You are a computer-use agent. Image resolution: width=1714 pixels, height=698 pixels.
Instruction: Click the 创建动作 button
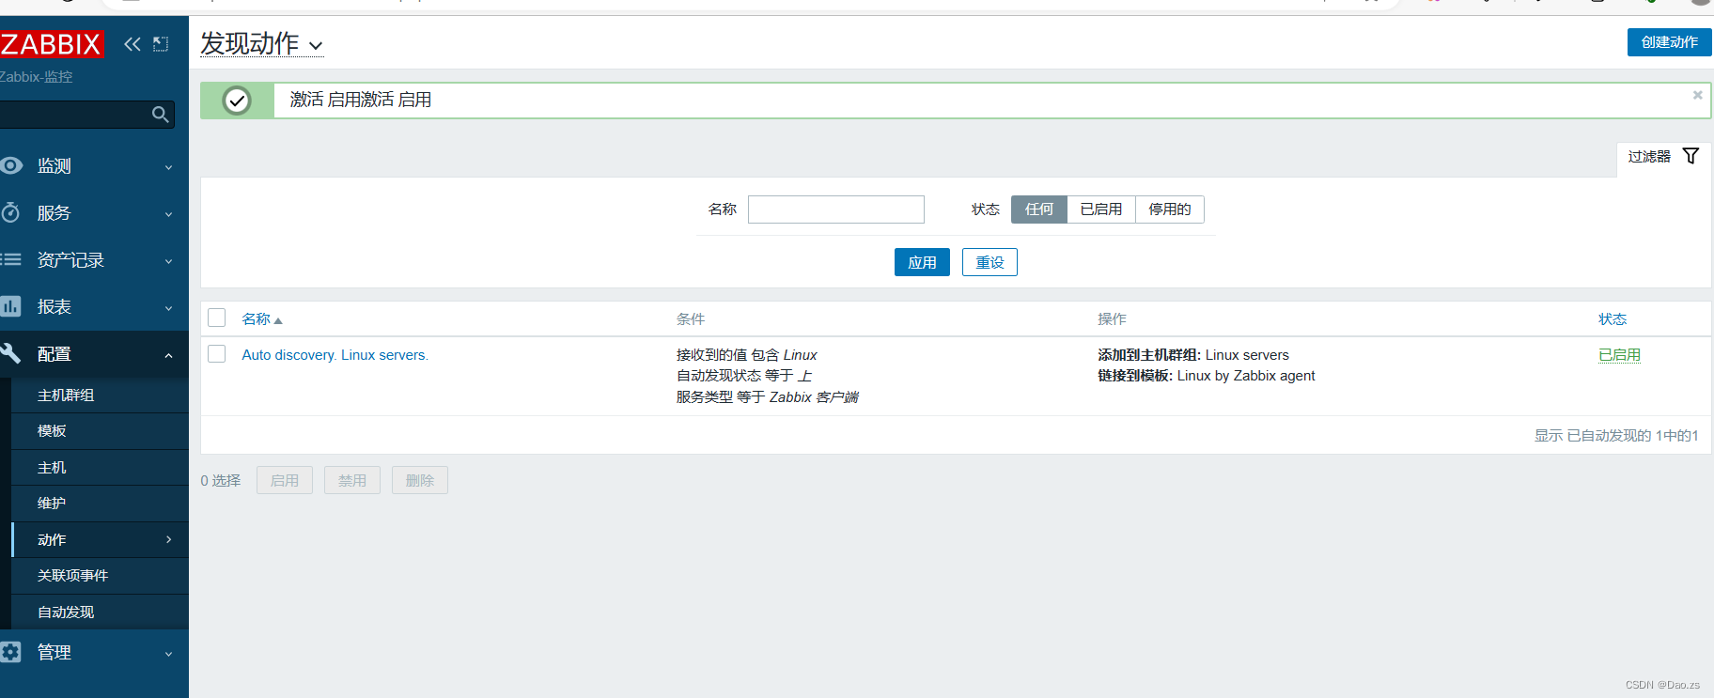(x=1669, y=42)
